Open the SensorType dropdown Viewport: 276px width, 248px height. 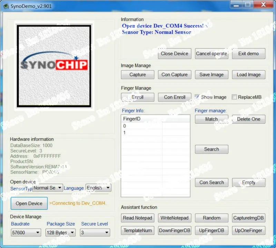click(48, 188)
